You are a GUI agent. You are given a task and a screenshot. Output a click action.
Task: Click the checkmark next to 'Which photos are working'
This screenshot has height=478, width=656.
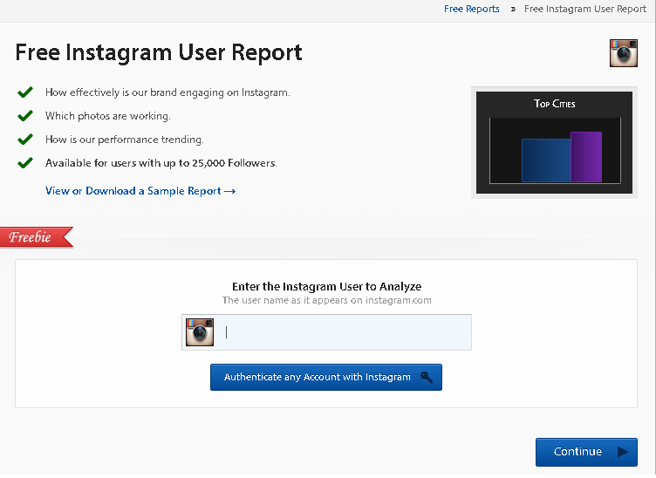25,115
